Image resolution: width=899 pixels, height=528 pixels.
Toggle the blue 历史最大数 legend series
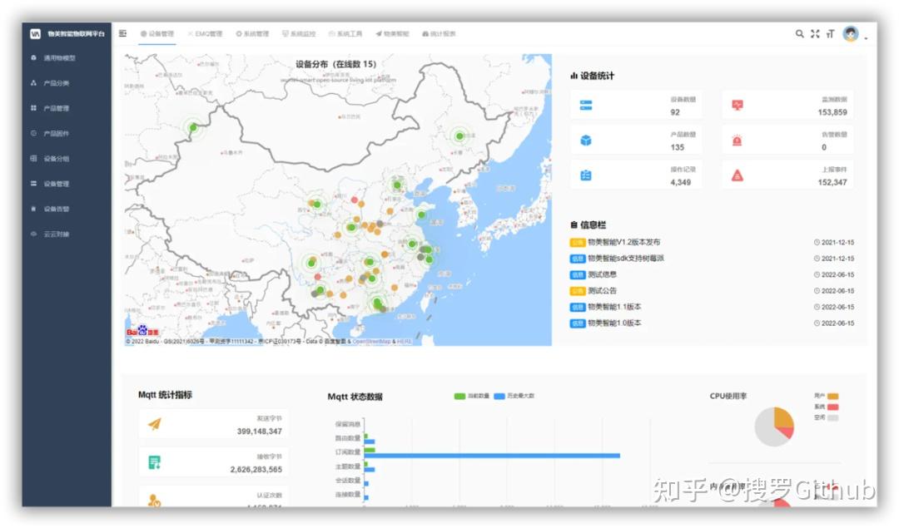[510, 397]
